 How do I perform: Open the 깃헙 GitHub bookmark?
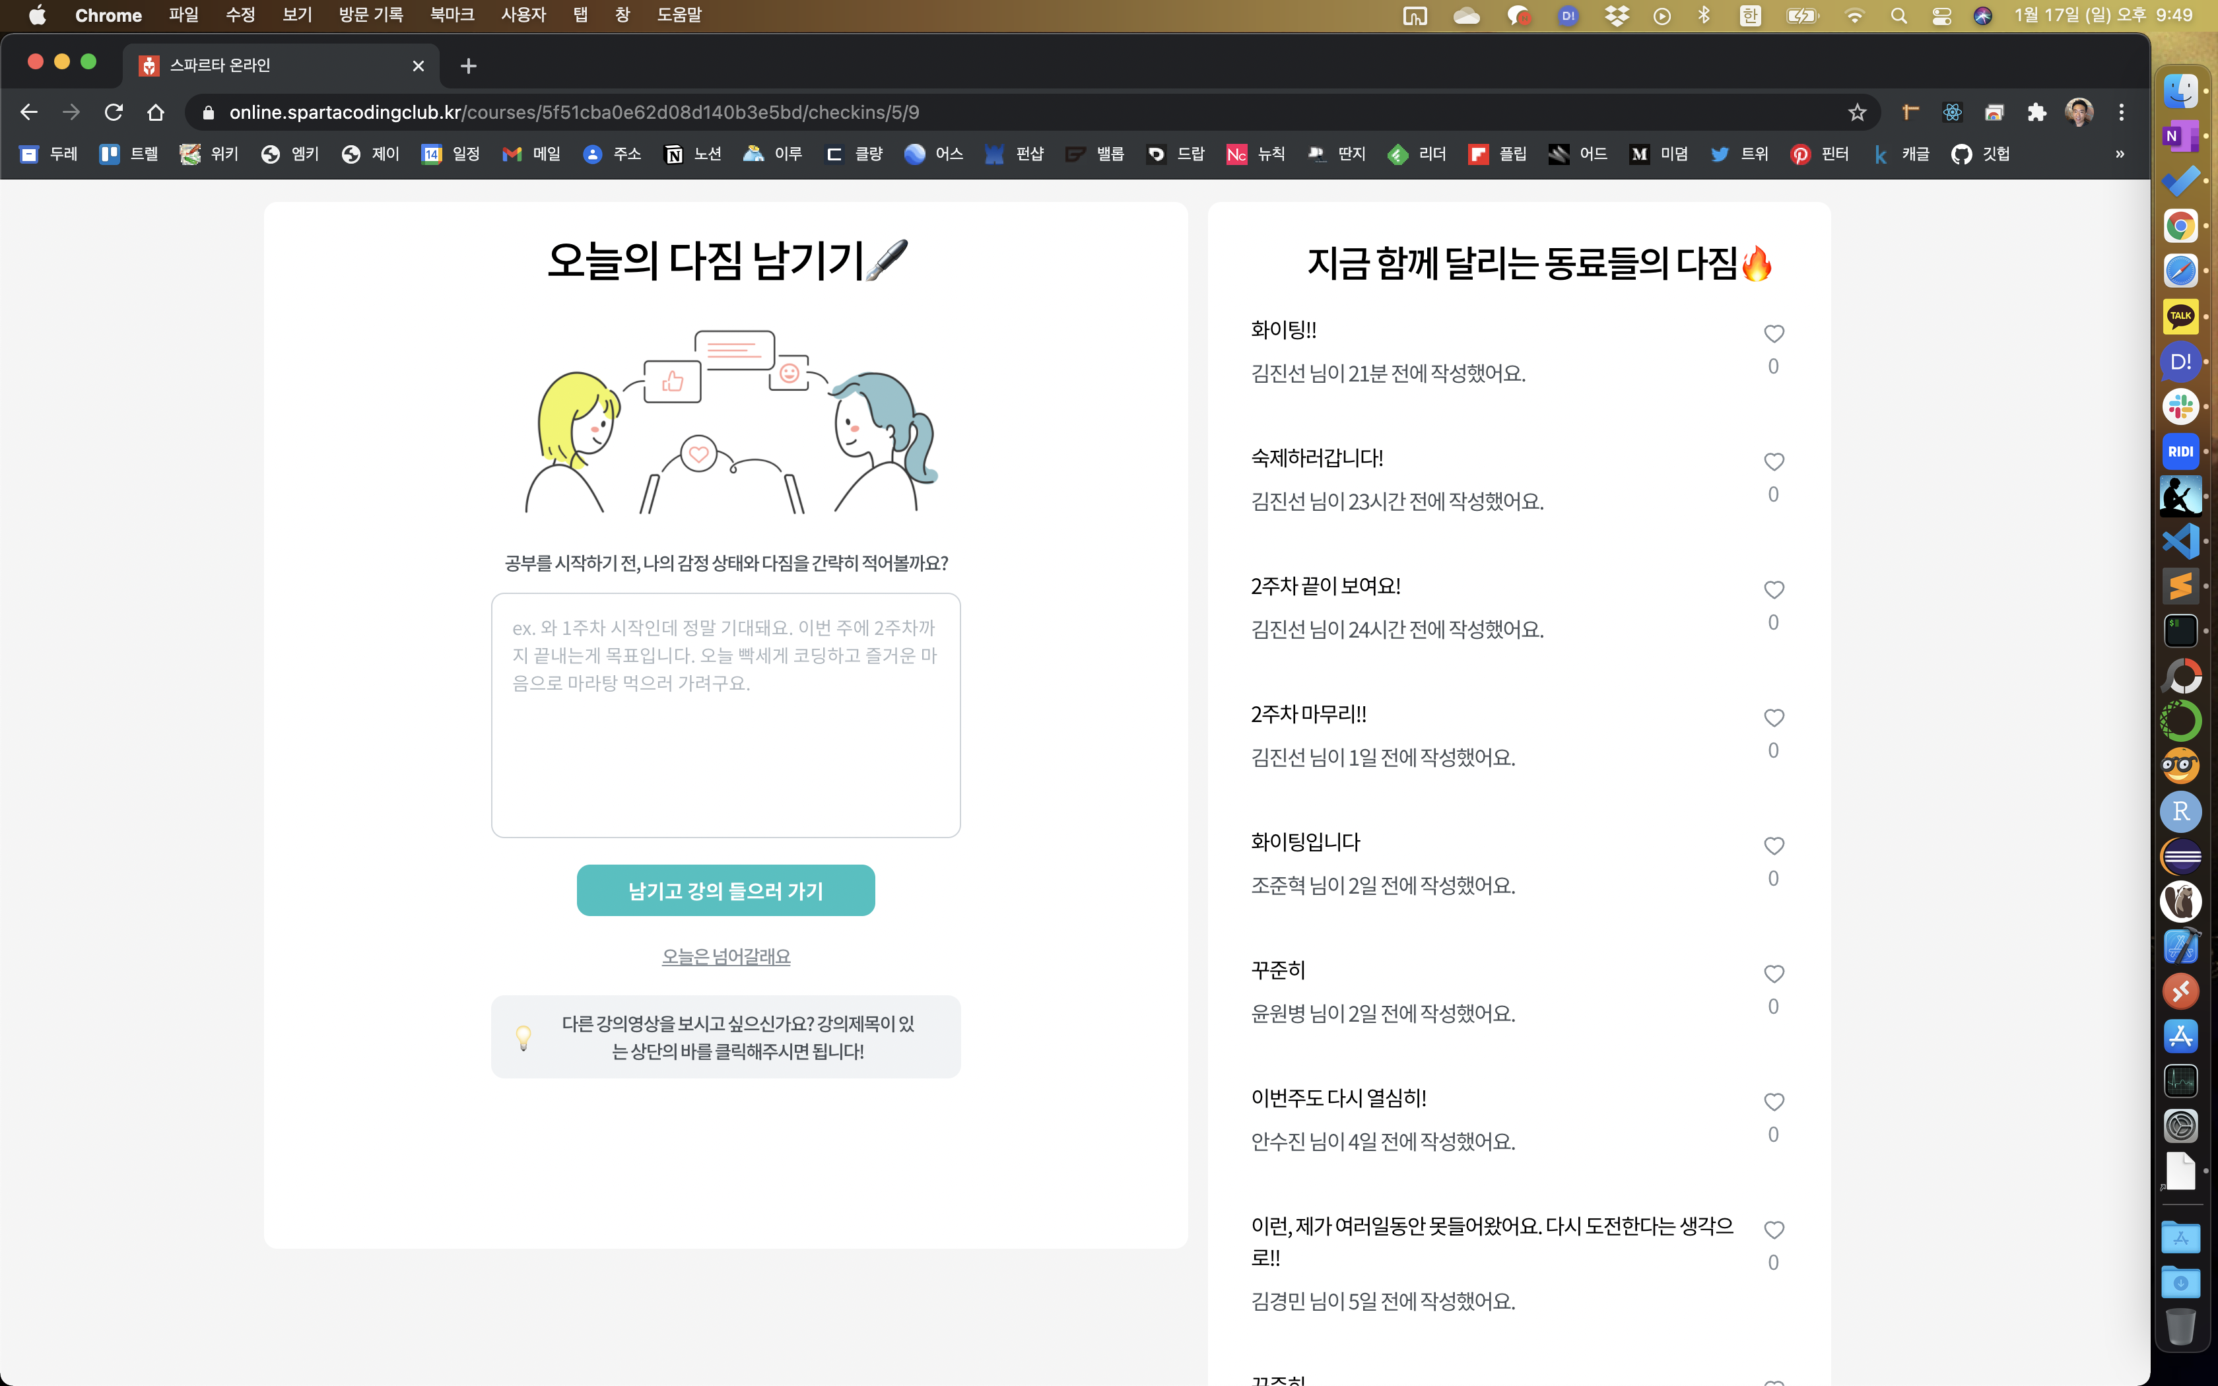pyautogui.click(x=1980, y=154)
